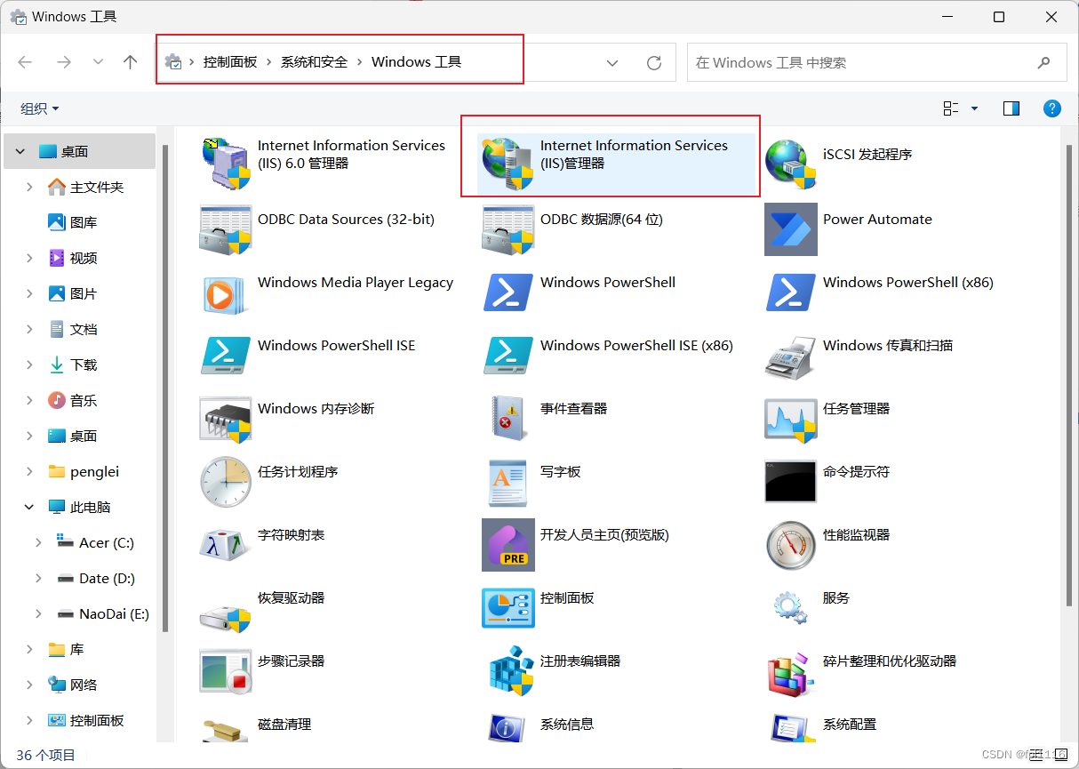Screen dimensions: 1079x769
Task: Go forward in navigation history
Action: point(63,62)
